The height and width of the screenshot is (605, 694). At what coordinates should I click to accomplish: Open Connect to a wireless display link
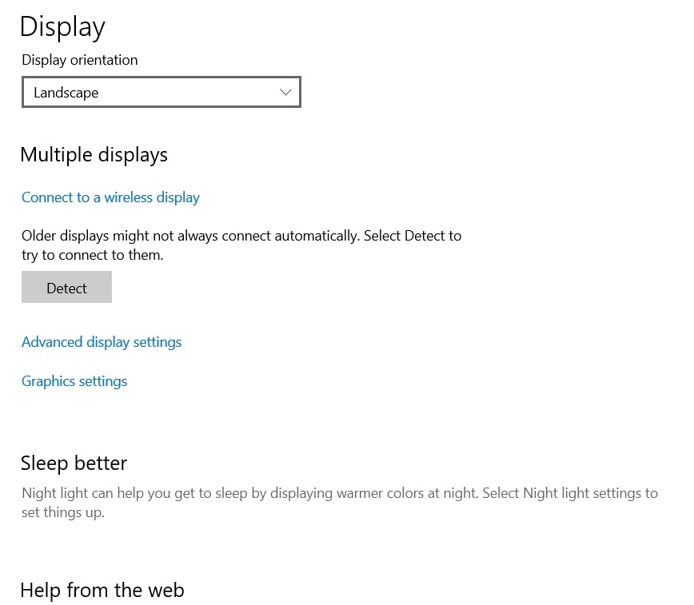point(110,197)
